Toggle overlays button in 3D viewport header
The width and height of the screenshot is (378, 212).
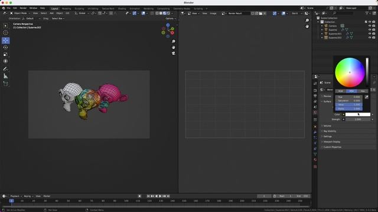pos(144,13)
